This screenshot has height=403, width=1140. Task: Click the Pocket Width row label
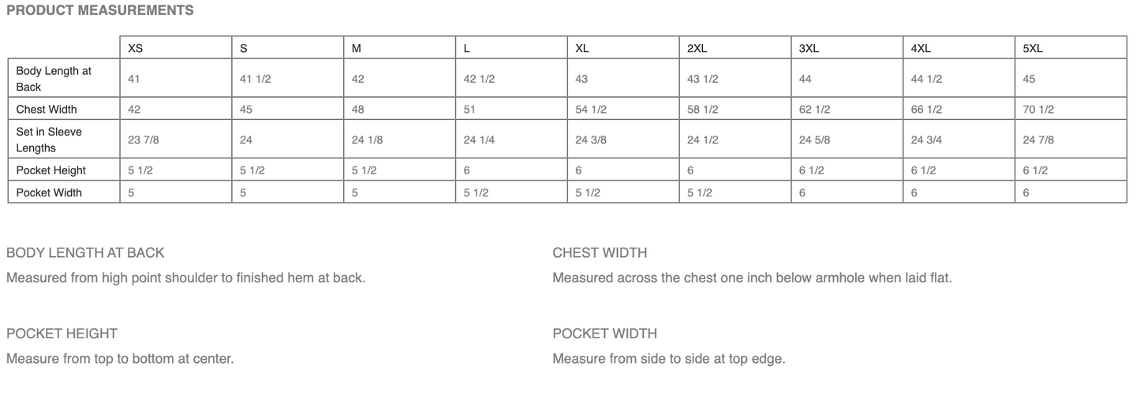(x=49, y=192)
